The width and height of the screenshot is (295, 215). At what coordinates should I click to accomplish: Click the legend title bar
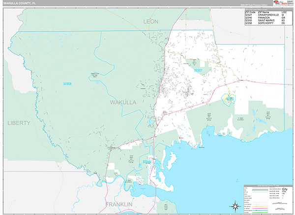tap(268, 185)
